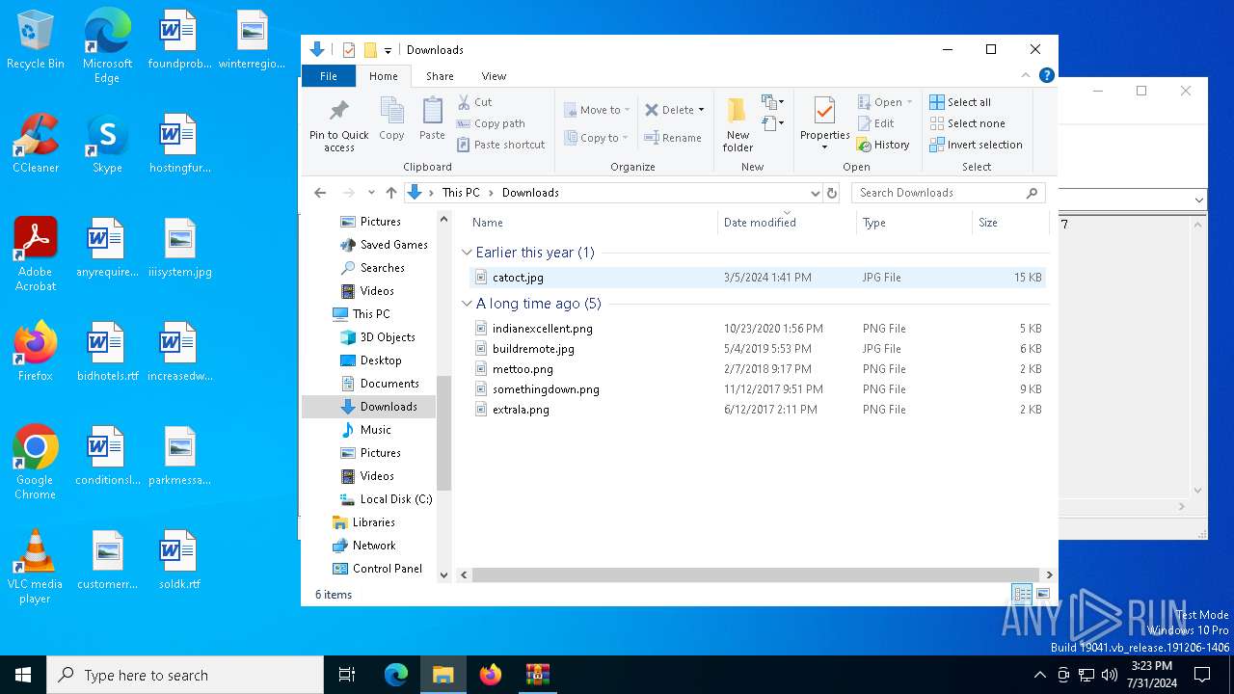The height and width of the screenshot is (694, 1234).
Task: Sort by the Size column header
Action: tap(1010, 223)
